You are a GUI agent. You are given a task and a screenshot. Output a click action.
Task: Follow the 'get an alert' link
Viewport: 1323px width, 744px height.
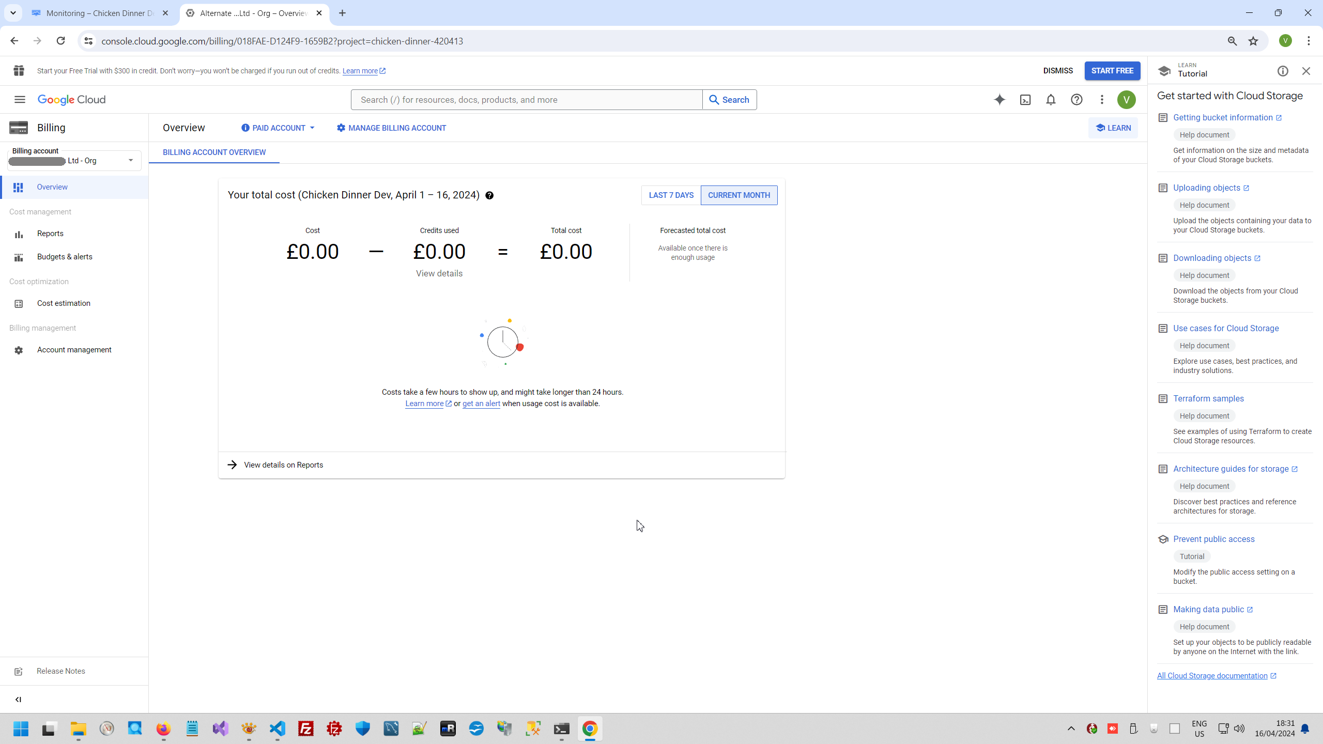(x=481, y=404)
